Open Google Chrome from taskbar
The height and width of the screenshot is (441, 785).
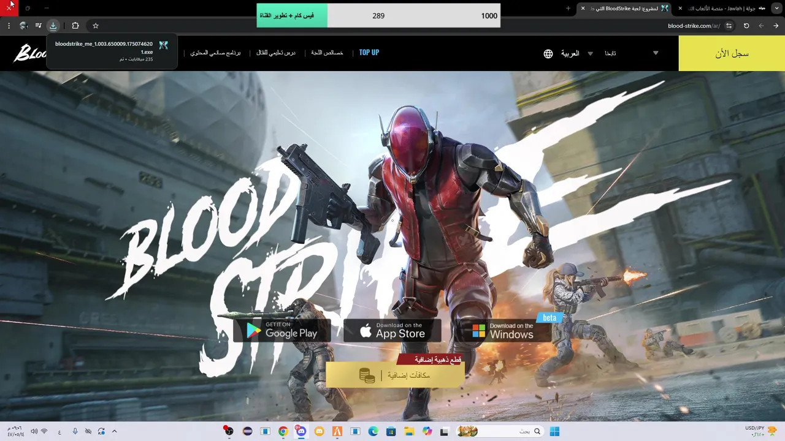pos(283,431)
